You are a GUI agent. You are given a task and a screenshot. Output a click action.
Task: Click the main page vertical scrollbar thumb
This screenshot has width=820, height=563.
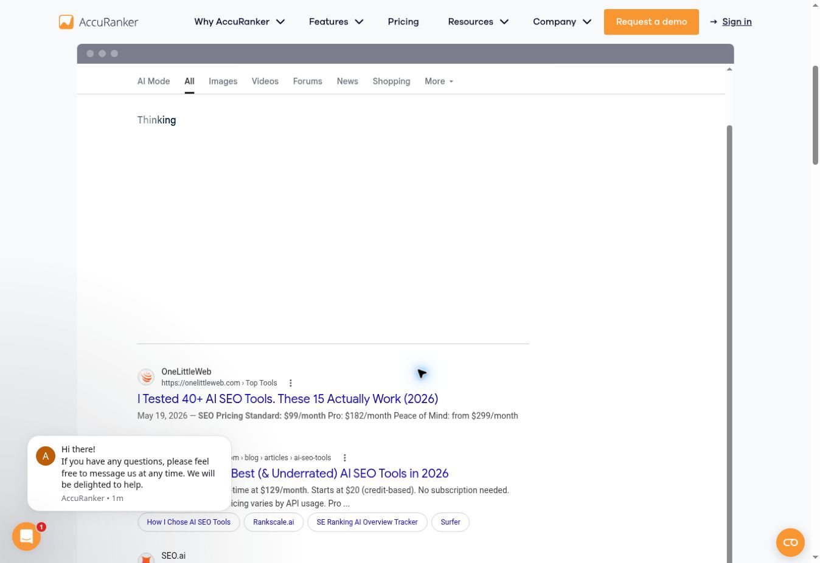815,115
